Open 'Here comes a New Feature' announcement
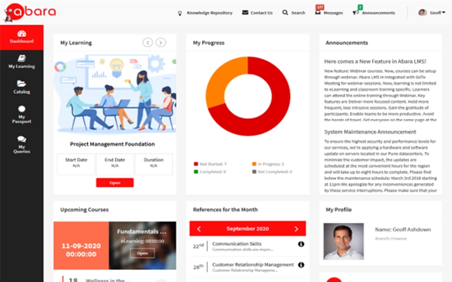 (x=375, y=61)
